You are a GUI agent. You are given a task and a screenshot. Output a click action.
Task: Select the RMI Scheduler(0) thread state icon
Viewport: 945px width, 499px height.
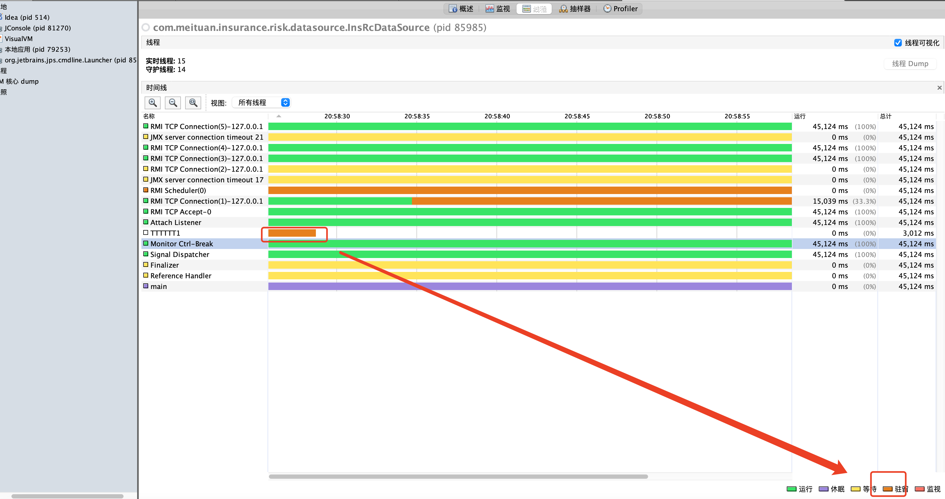[146, 190]
